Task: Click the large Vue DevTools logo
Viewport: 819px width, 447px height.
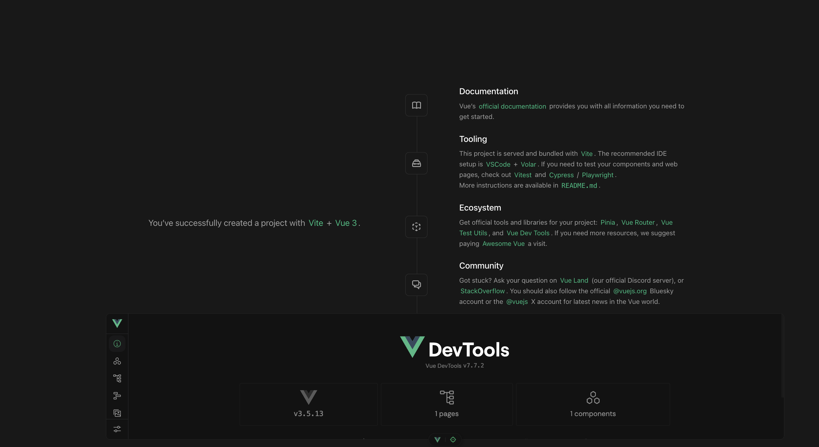Action: (x=455, y=347)
